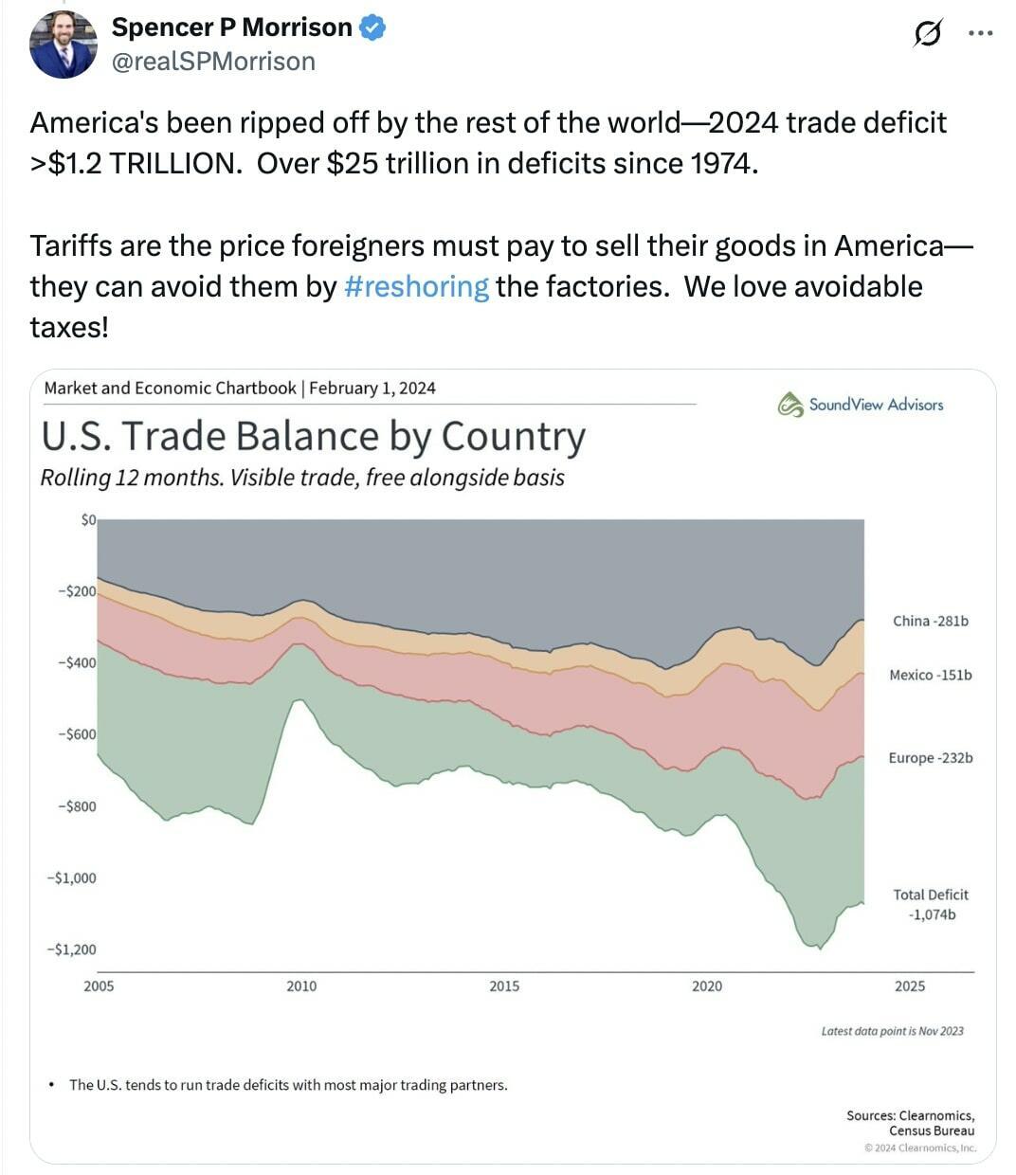Click the Europe -232b label
This screenshot has width=1016, height=1175.
click(x=930, y=758)
